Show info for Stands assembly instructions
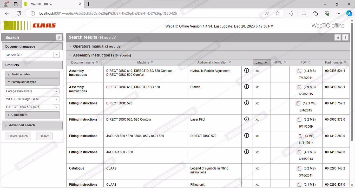The width and height of the screenshot is (355, 188). coord(247,87)
